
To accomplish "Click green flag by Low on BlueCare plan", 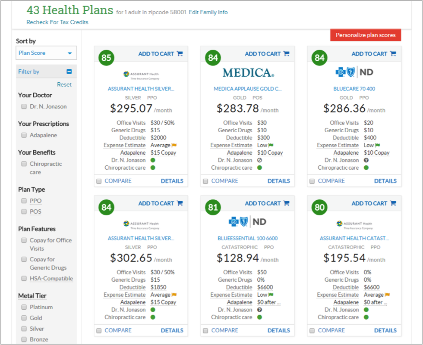I will (377, 145).
